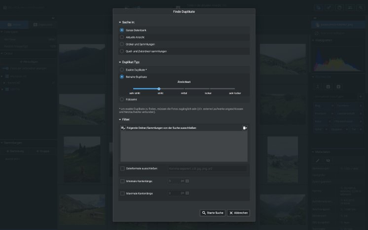Image resolution: width=368 pixels, height=230 pixels.
Task: Choose the Fotoserie duplicate type
Action: tap(122, 99)
